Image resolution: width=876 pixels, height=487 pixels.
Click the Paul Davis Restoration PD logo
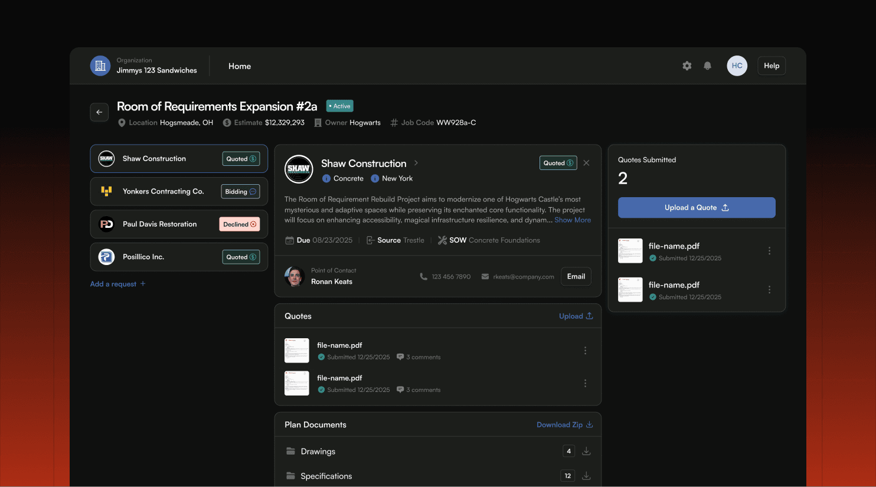tap(106, 224)
